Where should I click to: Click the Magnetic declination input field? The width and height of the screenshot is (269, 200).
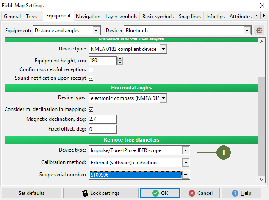point(103,119)
